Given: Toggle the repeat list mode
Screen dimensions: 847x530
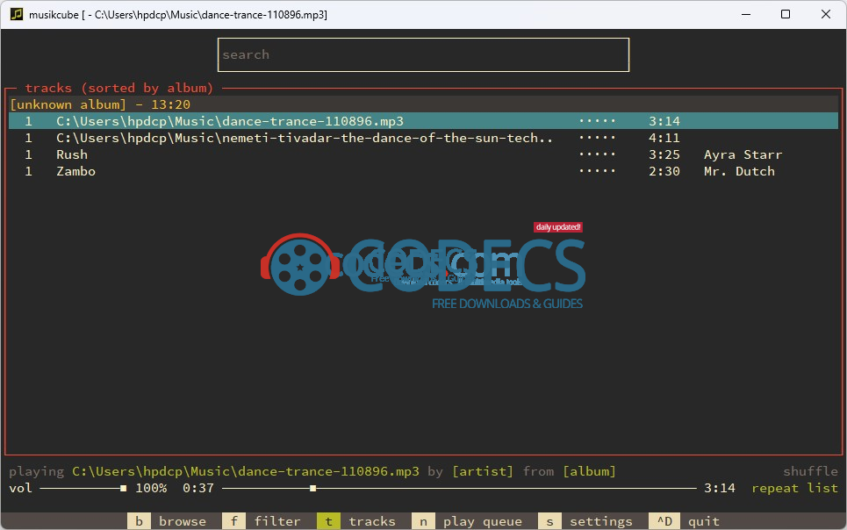Looking at the screenshot, I should [x=794, y=488].
